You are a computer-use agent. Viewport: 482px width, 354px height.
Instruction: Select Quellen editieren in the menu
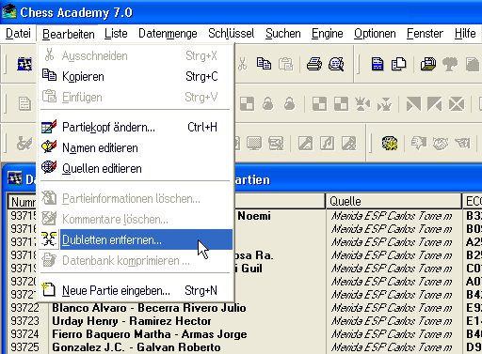(137, 168)
